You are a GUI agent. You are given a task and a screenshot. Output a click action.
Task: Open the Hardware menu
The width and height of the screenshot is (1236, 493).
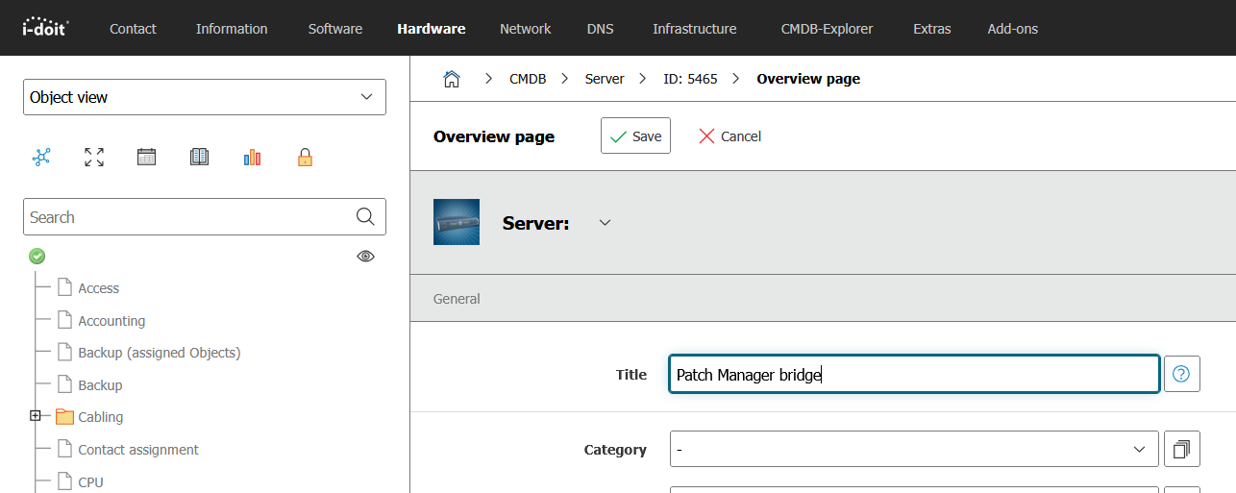(432, 28)
